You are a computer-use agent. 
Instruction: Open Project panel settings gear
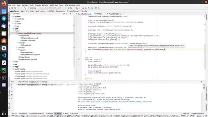point(70,14)
